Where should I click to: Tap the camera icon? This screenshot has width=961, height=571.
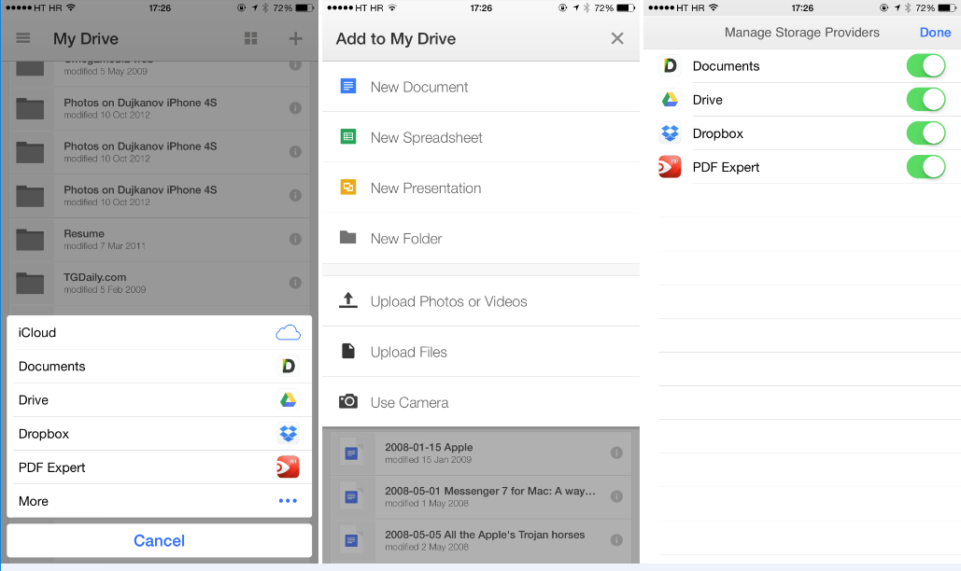(348, 401)
